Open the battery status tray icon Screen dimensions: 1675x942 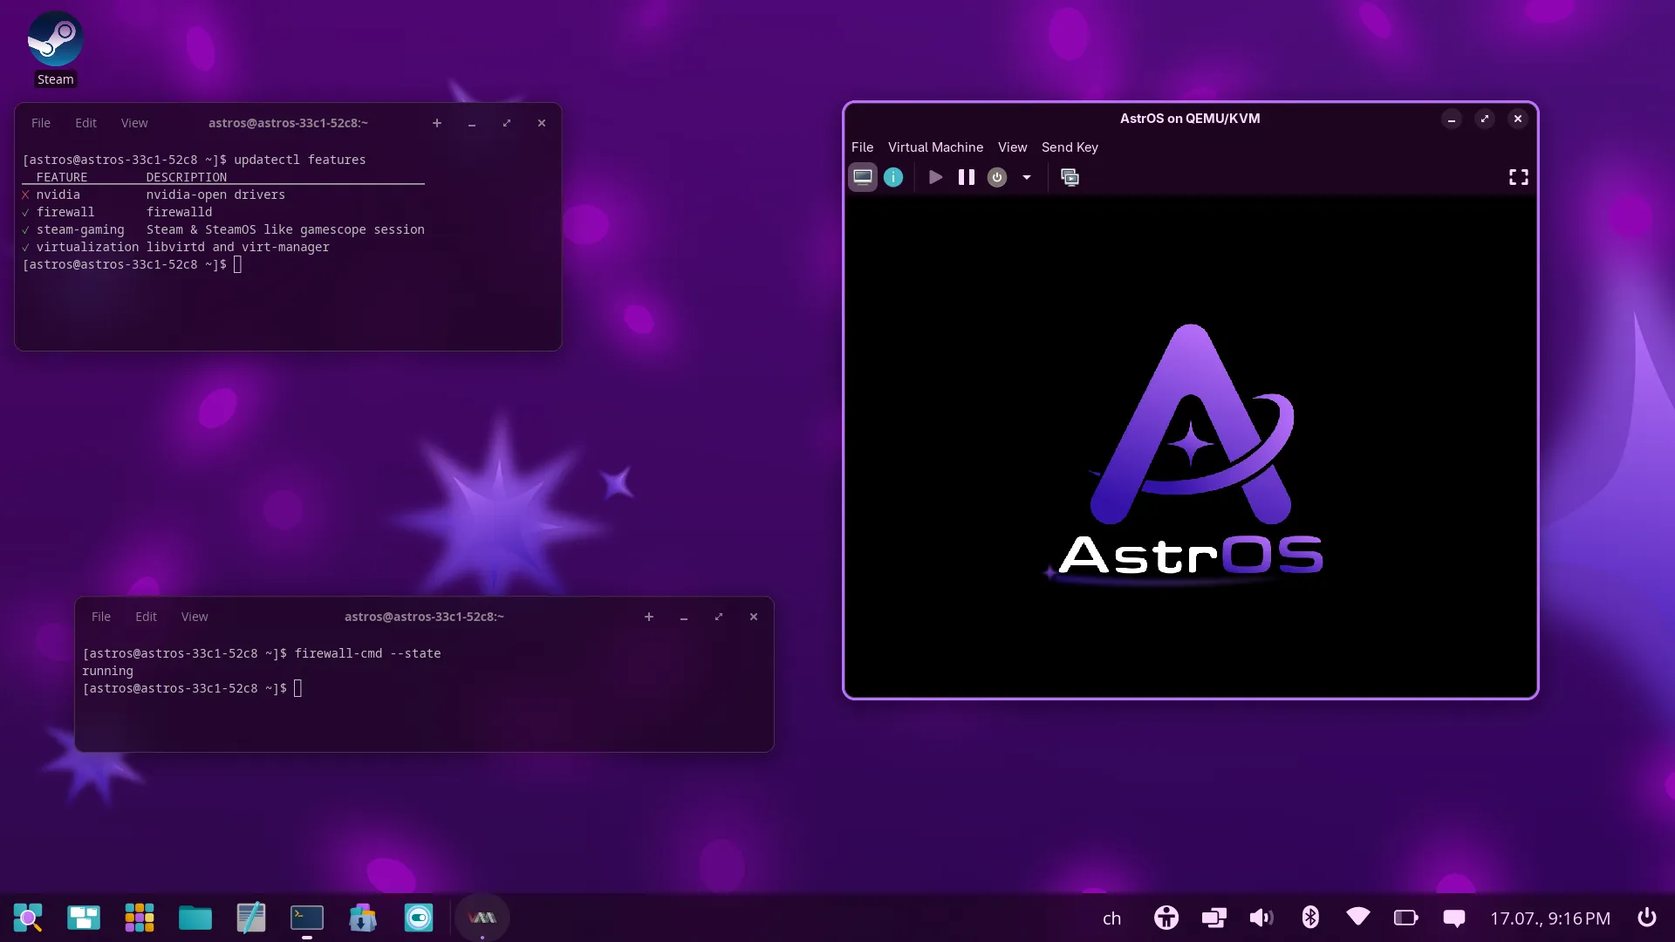tap(1406, 918)
